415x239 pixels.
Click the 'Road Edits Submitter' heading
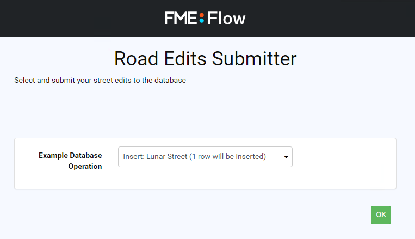tap(206, 58)
